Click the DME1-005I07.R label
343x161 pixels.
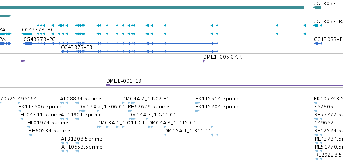pos(222,57)
